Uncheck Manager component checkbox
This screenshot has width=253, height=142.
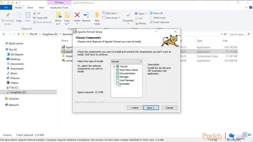(x=117, y=77)
